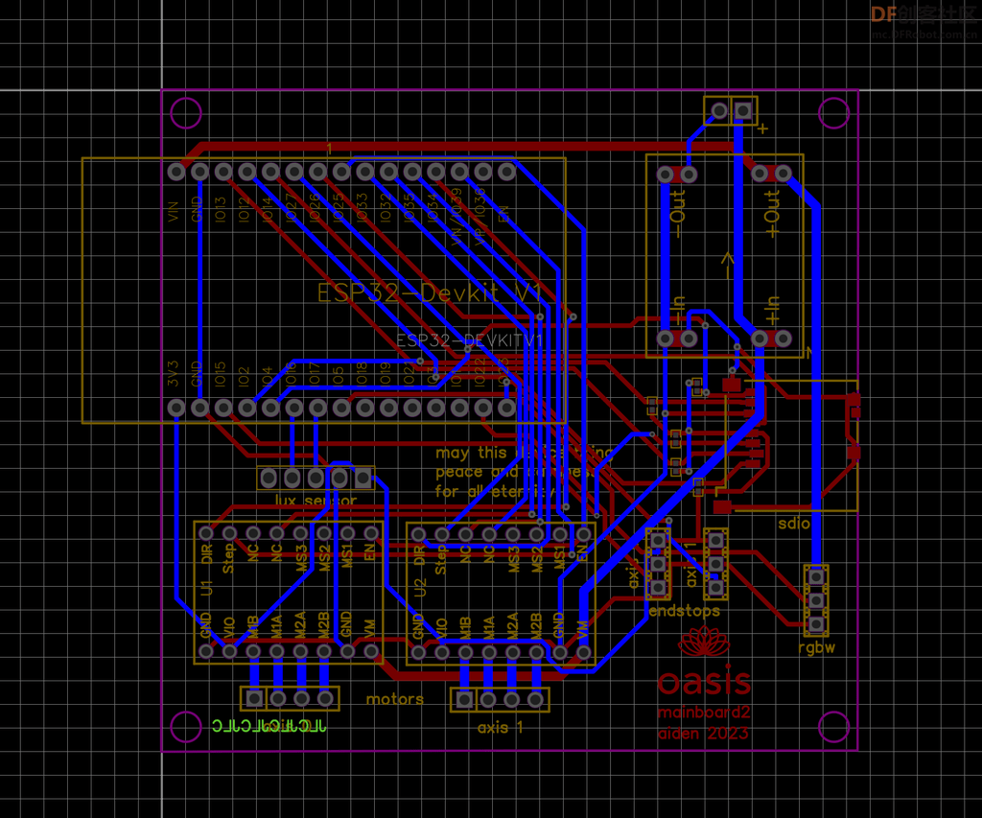Click the '+Out' label on the converter
This screenshot has height=818, width=982.
pyautogui.click(x=772, y=214)
